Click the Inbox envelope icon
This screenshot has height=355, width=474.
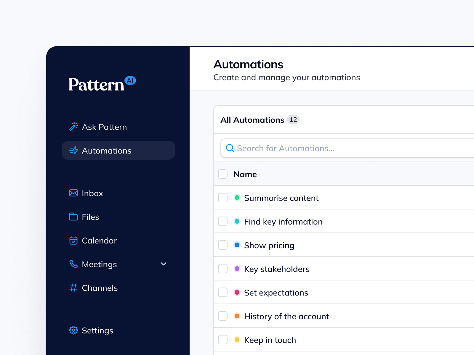click(x=73, y=193)
